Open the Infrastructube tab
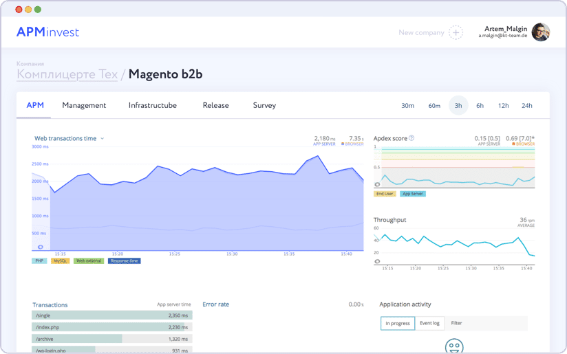567x354 pixels. click(152, 106)
